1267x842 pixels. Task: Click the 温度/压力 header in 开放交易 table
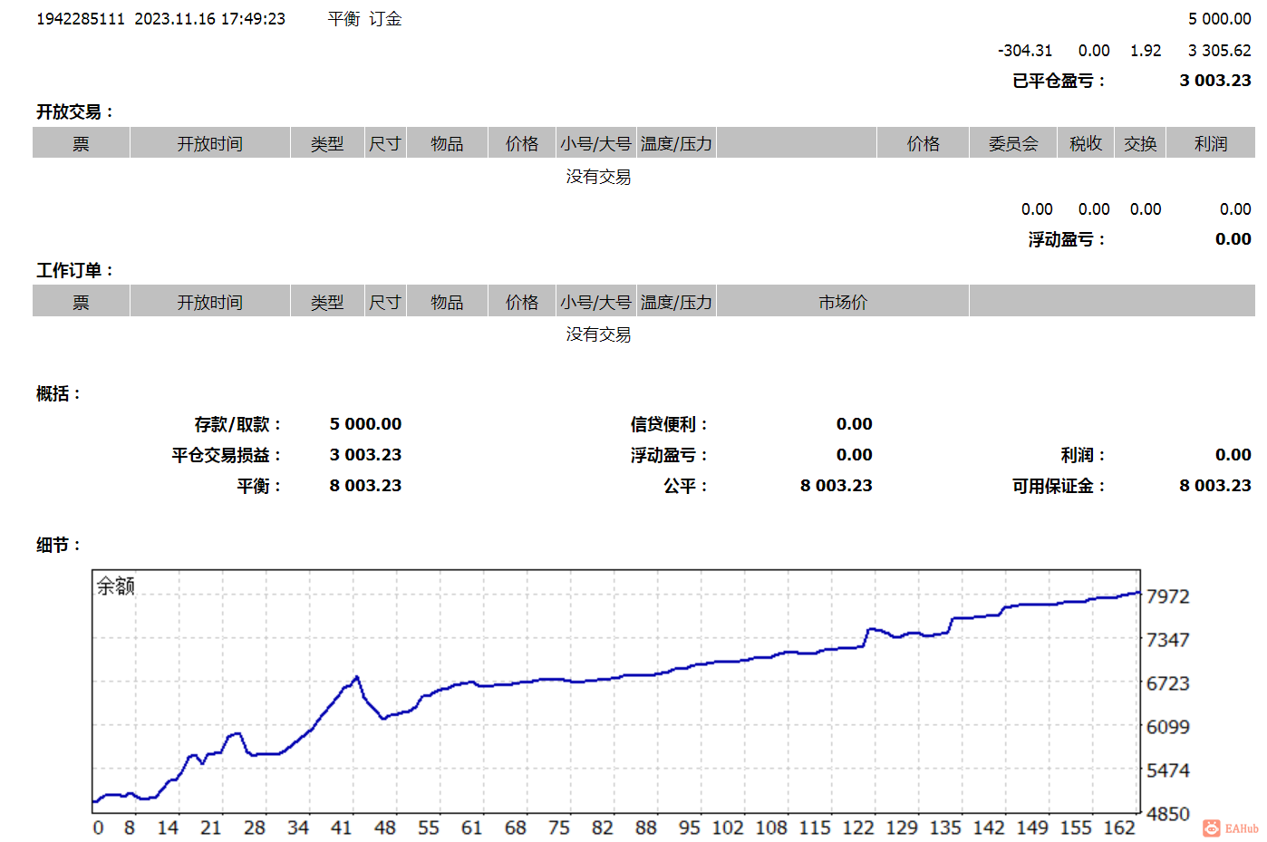click(676, 143)
